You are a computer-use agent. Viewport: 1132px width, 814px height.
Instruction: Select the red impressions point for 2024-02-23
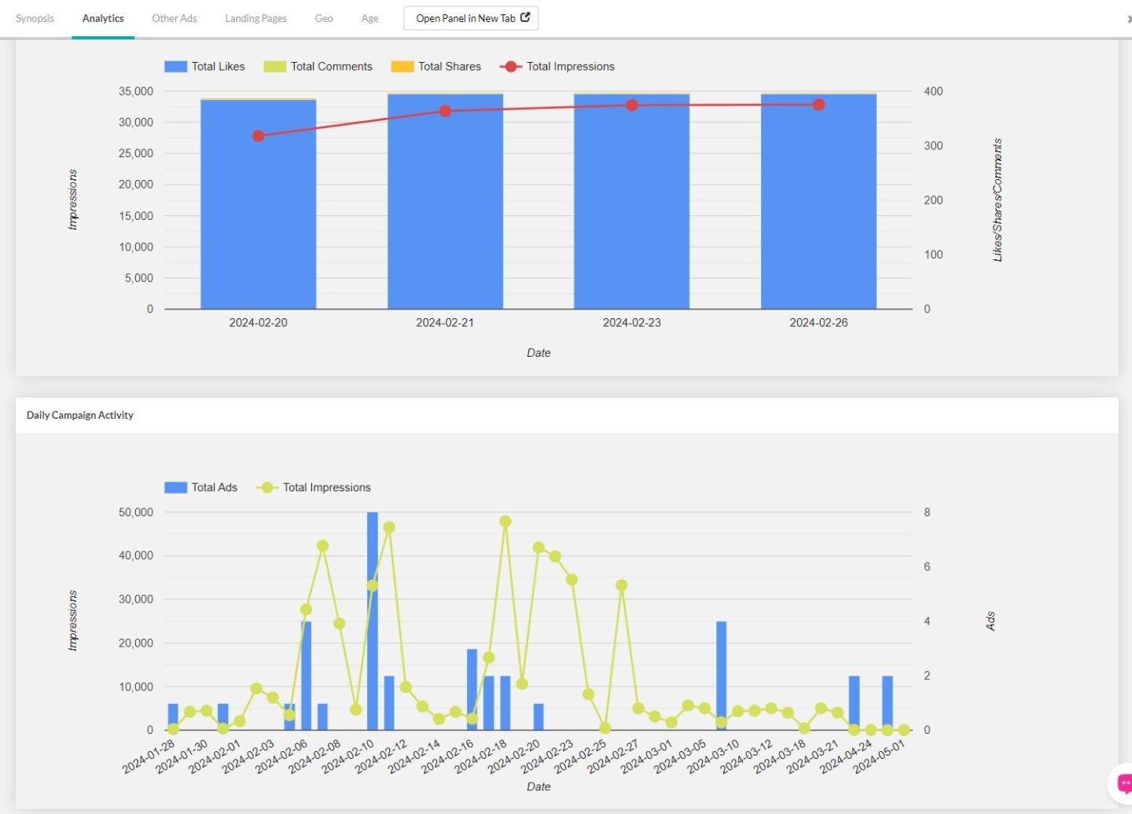[x=632, y=105]
